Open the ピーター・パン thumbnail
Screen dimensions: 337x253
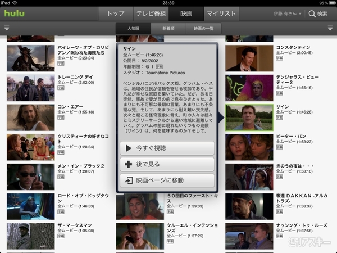(x=249, y=147)
